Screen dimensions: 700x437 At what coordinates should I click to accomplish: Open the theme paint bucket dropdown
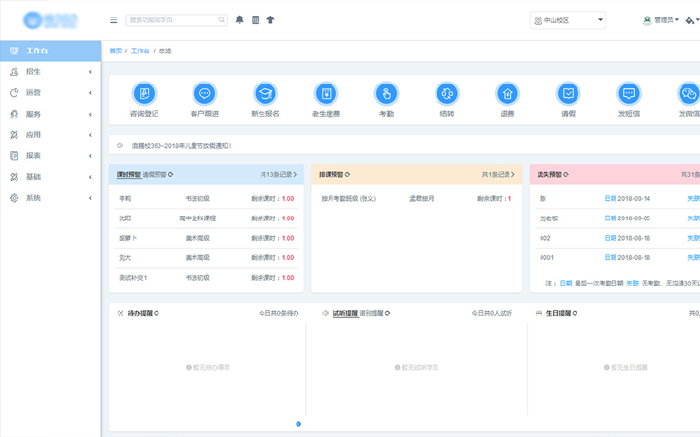pos(692,20)
